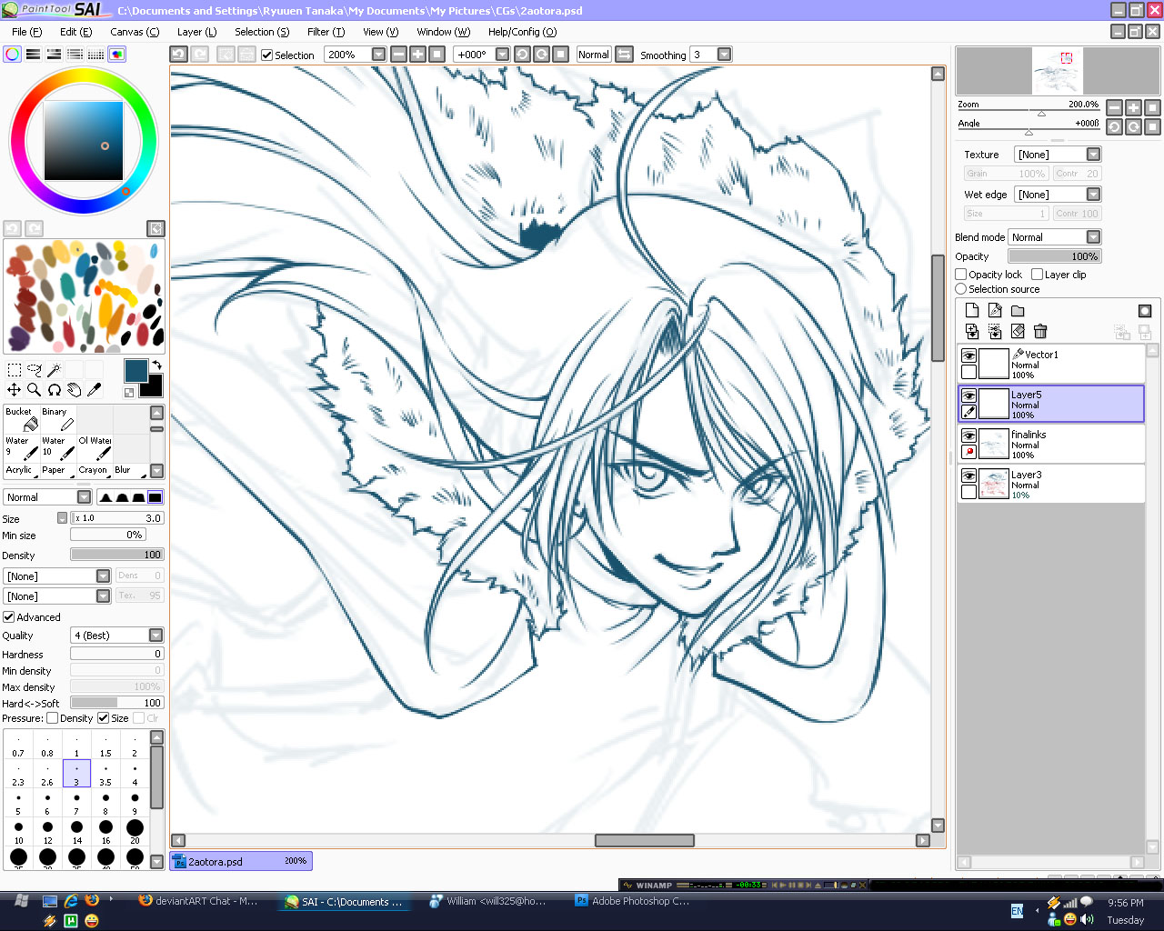This screenshot has height=931, width=1164.
Task: Click the foreground color swatch
Action: coord(135,370)
